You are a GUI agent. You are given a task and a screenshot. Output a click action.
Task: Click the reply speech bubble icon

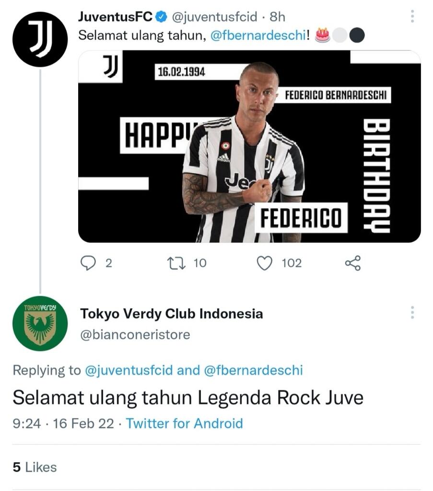[x=88, y=263]
